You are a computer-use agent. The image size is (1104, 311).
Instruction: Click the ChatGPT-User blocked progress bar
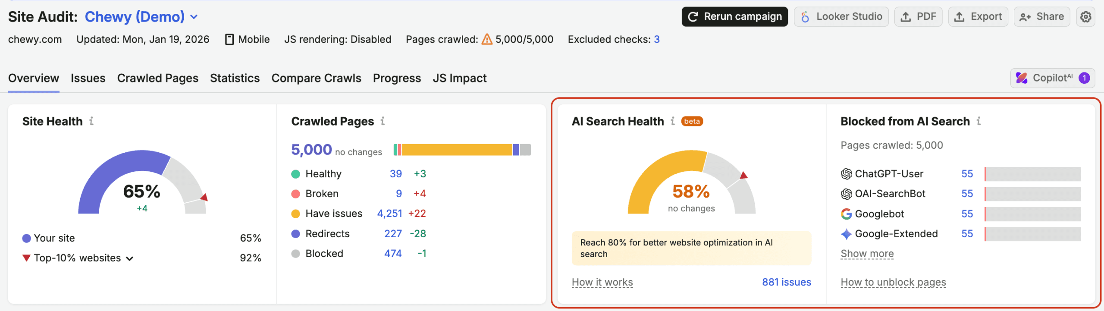(1033, 174)
